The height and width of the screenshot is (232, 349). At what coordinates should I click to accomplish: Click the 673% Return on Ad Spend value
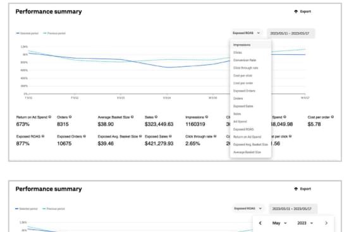(x=23, y=124)
